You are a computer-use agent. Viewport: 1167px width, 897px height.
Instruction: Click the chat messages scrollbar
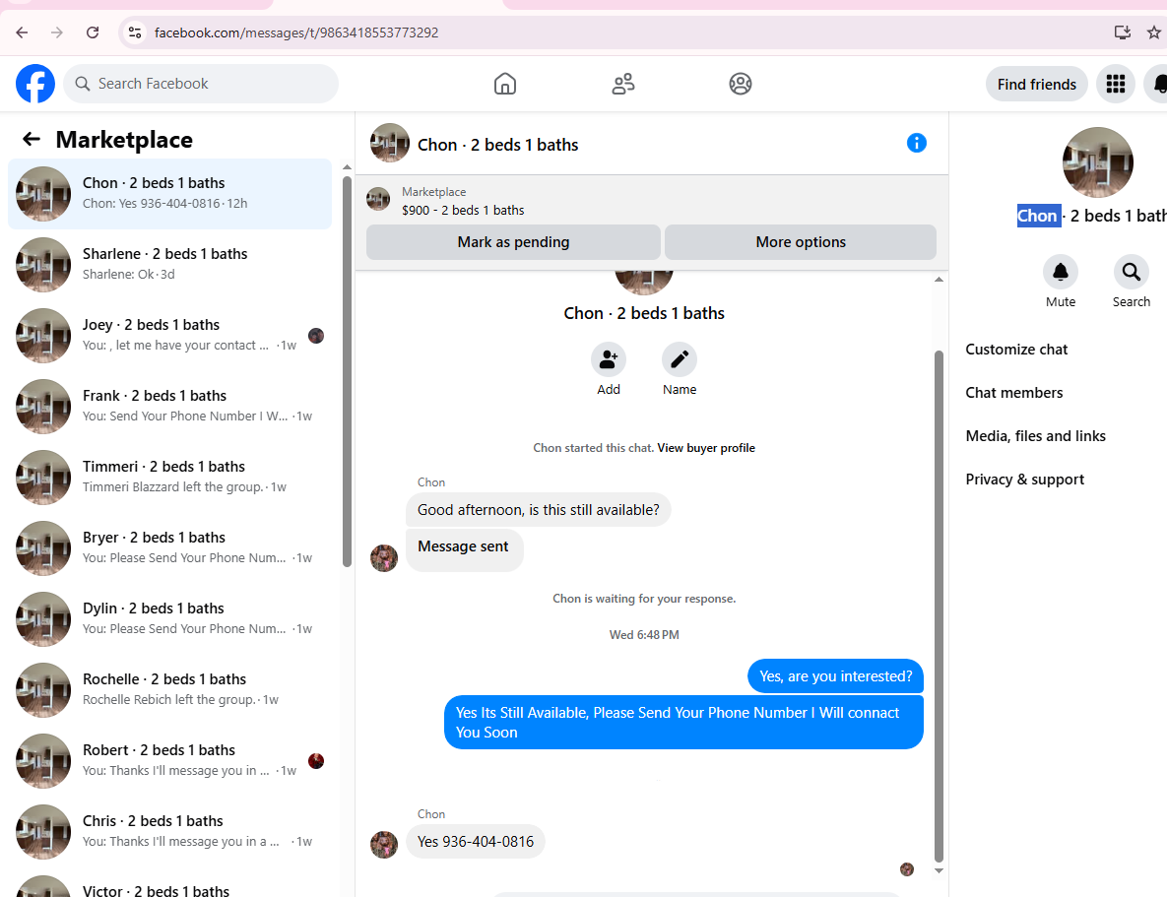[x=939, y=606]
